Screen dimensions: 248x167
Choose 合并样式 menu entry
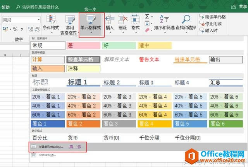pyautogui.click(x=43, y=155)
